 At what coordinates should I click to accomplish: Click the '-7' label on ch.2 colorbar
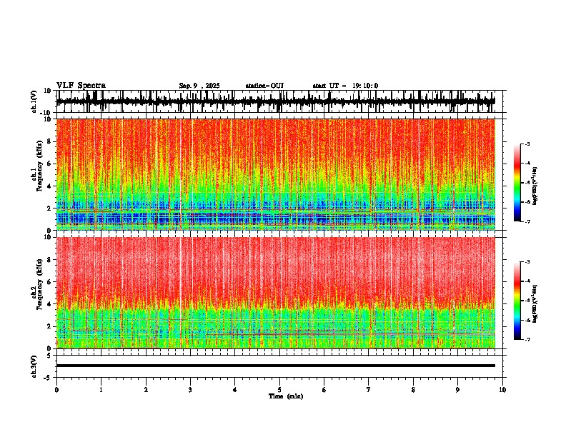tap(527, 339)
